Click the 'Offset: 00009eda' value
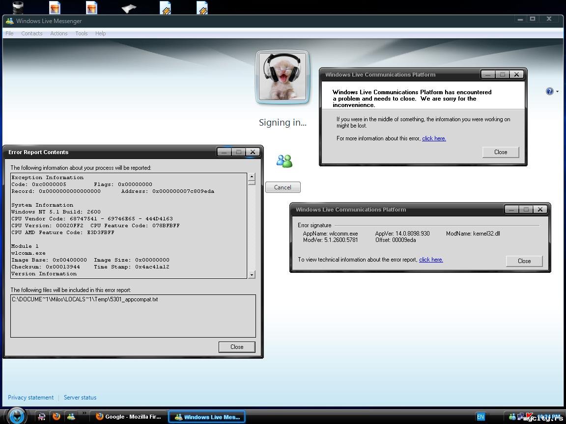The height and width of the screenshot is (424, 566). 396,240
